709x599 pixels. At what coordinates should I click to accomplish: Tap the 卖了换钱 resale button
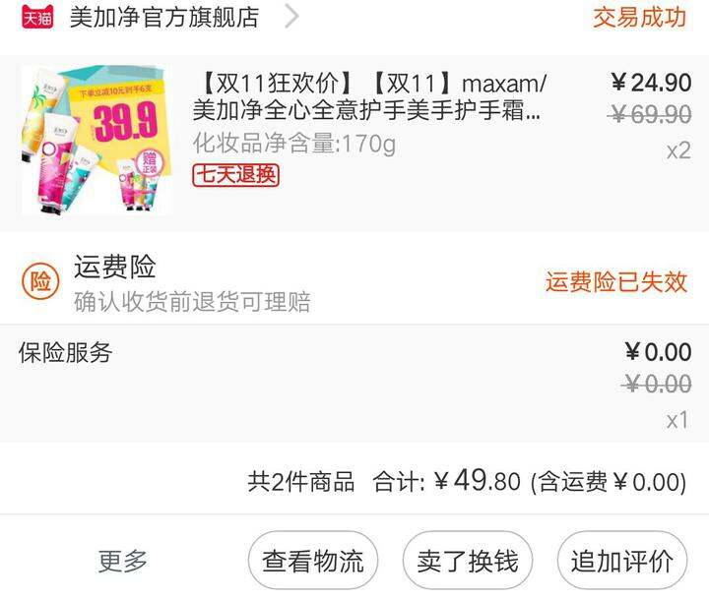(x=468, y=561)
